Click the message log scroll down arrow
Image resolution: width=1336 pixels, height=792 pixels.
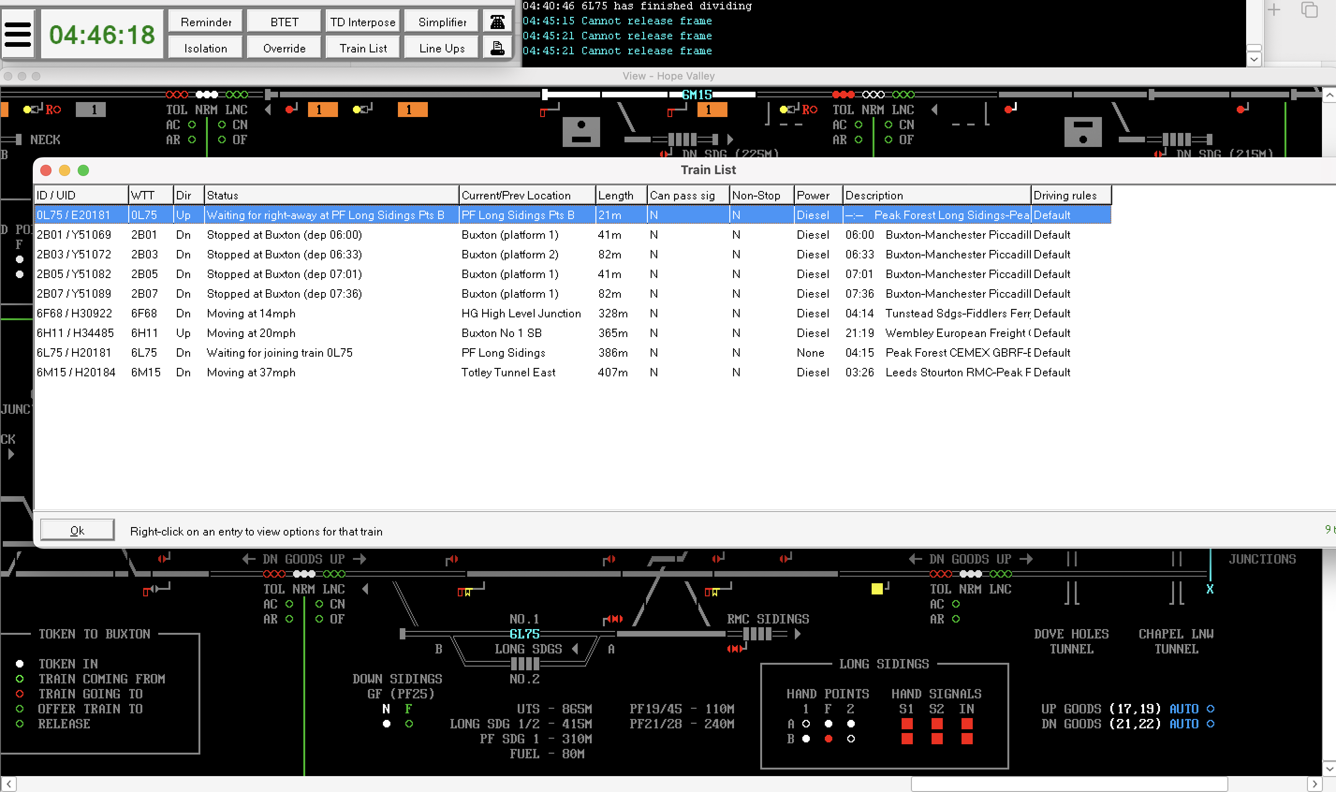[1254, 59]
